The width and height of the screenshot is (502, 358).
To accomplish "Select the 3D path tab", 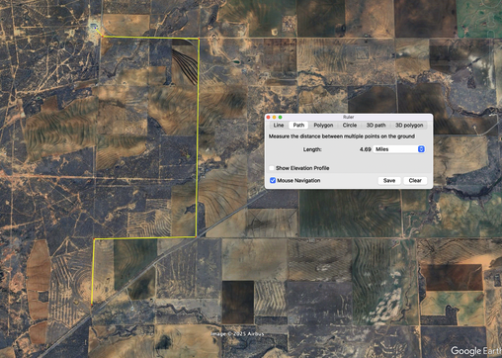I will tap(376, 126).
